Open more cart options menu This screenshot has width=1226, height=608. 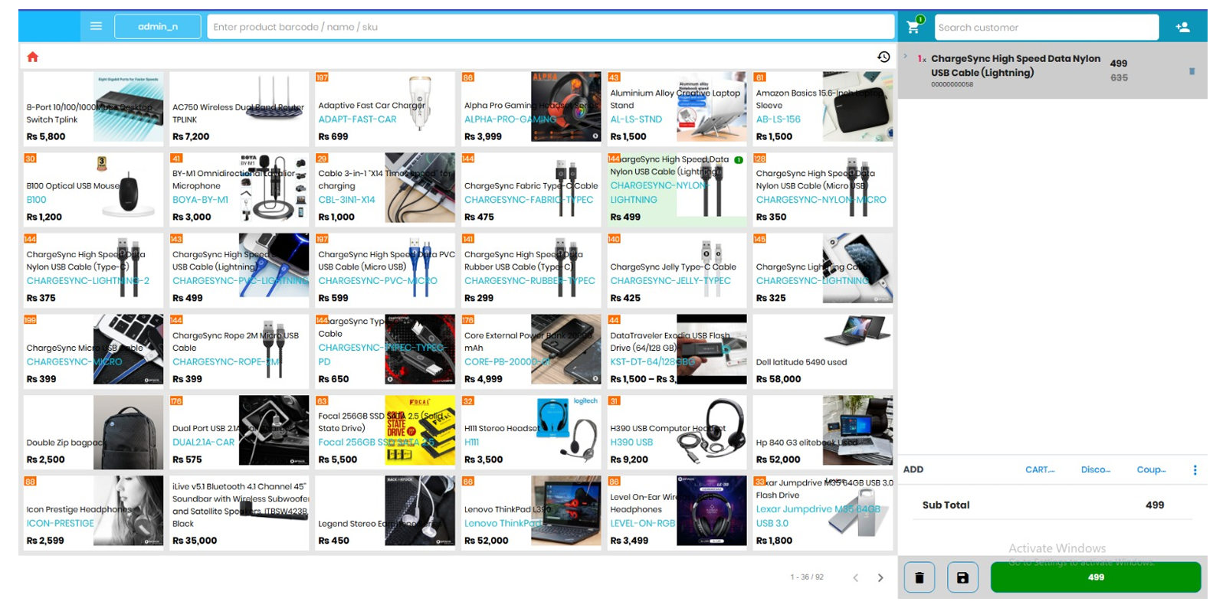1195,470
